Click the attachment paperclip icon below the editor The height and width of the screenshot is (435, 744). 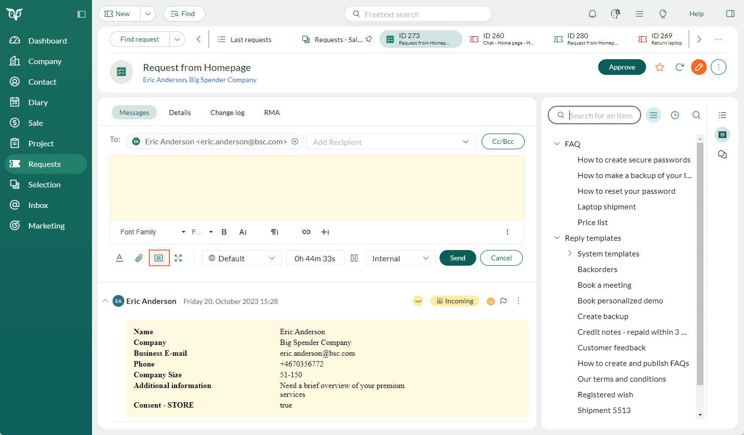point(139,258)
